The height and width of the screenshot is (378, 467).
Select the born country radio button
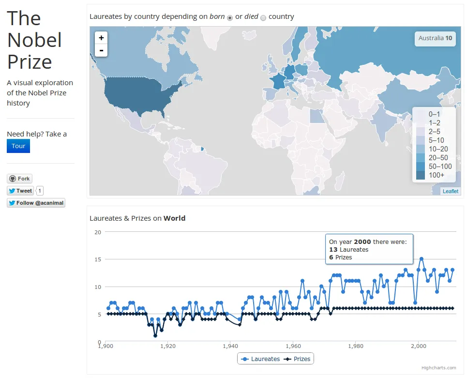point(229,17)
